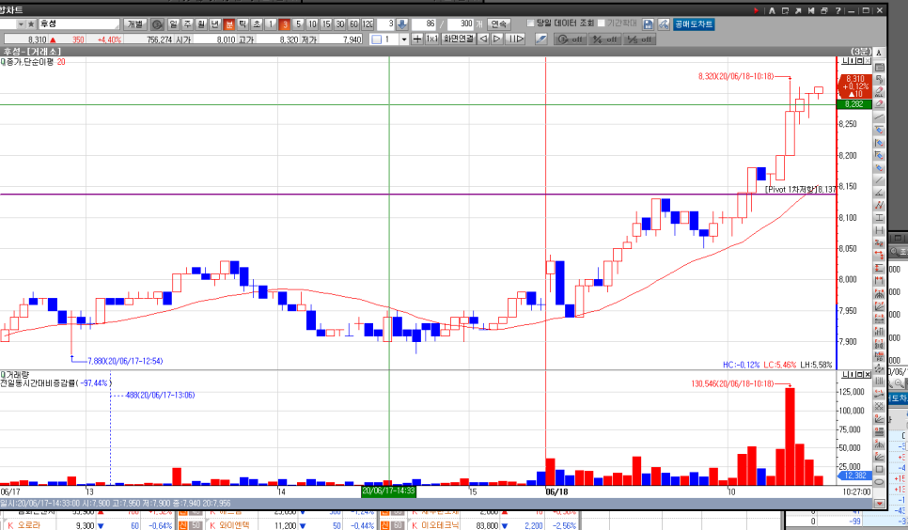This screenshot has width=908, height=530.
Task: Click the Pivot 1차저항 8,137 label
Action: click(x=800, y=190)
